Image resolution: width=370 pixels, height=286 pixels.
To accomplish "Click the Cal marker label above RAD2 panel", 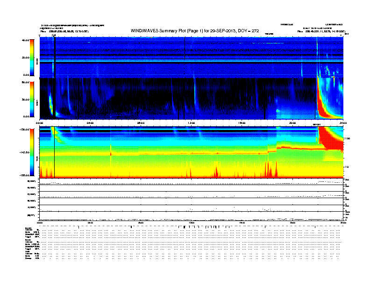I will 54,35.
